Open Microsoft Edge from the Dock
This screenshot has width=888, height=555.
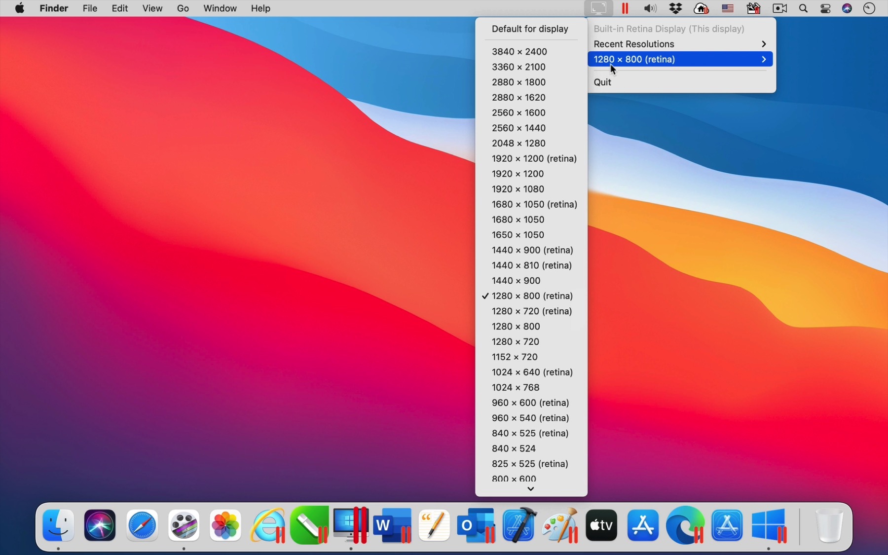click(x=685, y=525)
